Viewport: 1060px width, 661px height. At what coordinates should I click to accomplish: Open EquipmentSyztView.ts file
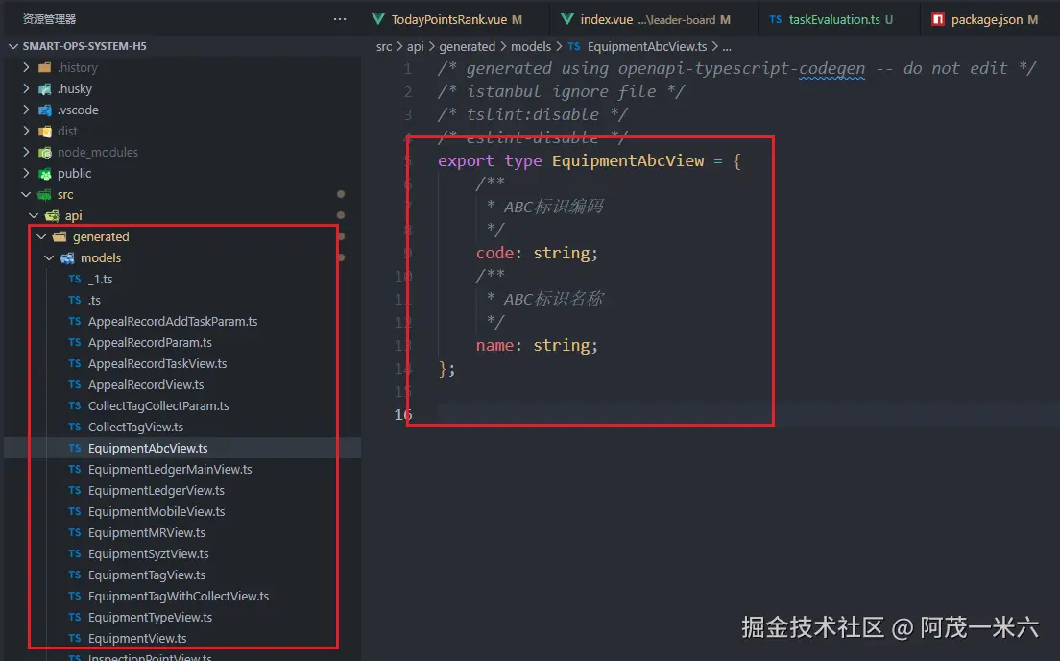click(x=148, y=553)
